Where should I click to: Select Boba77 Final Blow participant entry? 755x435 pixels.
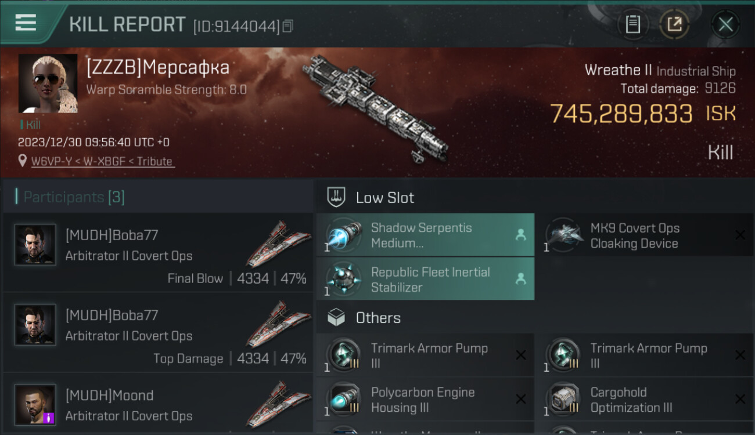tap(158, 252)
